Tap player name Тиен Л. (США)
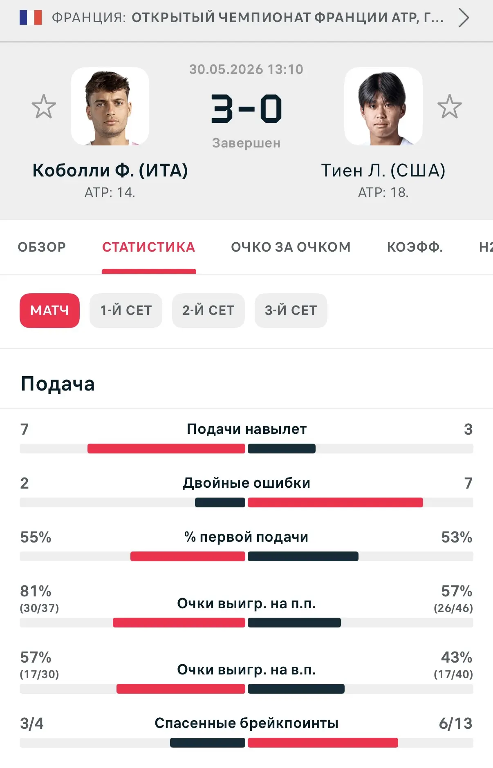 point(383,170)
